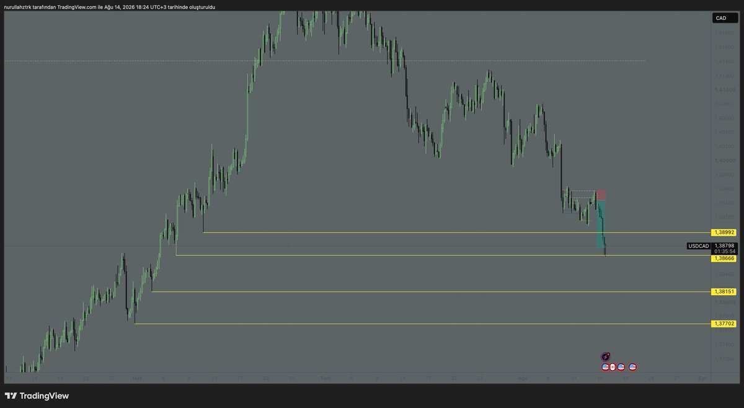Open the US flag event standing apart at far right
Screen dimensions: 744x408
tap(632, 367)
